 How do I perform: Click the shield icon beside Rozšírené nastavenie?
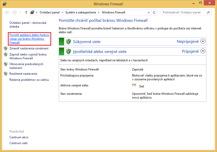[6, 74]
